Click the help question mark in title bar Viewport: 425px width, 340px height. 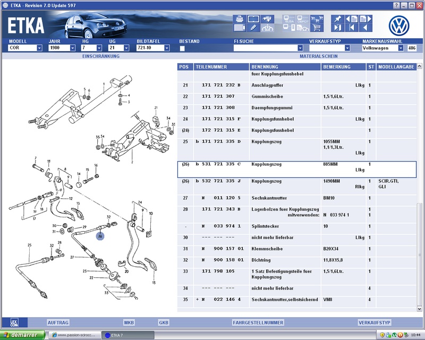click(x=396, y=5)
